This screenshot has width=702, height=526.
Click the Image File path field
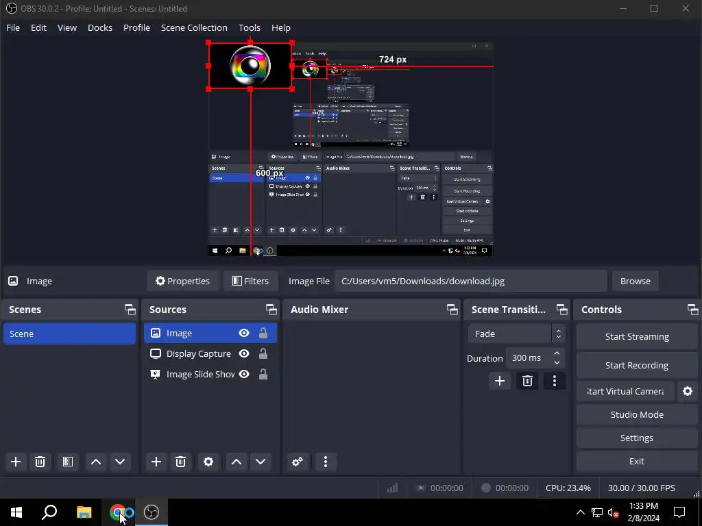[x=471, y=281]
